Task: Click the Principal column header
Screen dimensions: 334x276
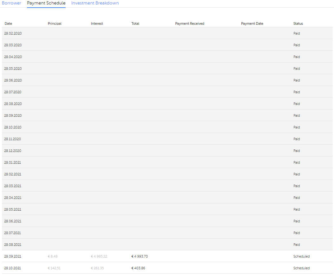Action: click(55, 23)
